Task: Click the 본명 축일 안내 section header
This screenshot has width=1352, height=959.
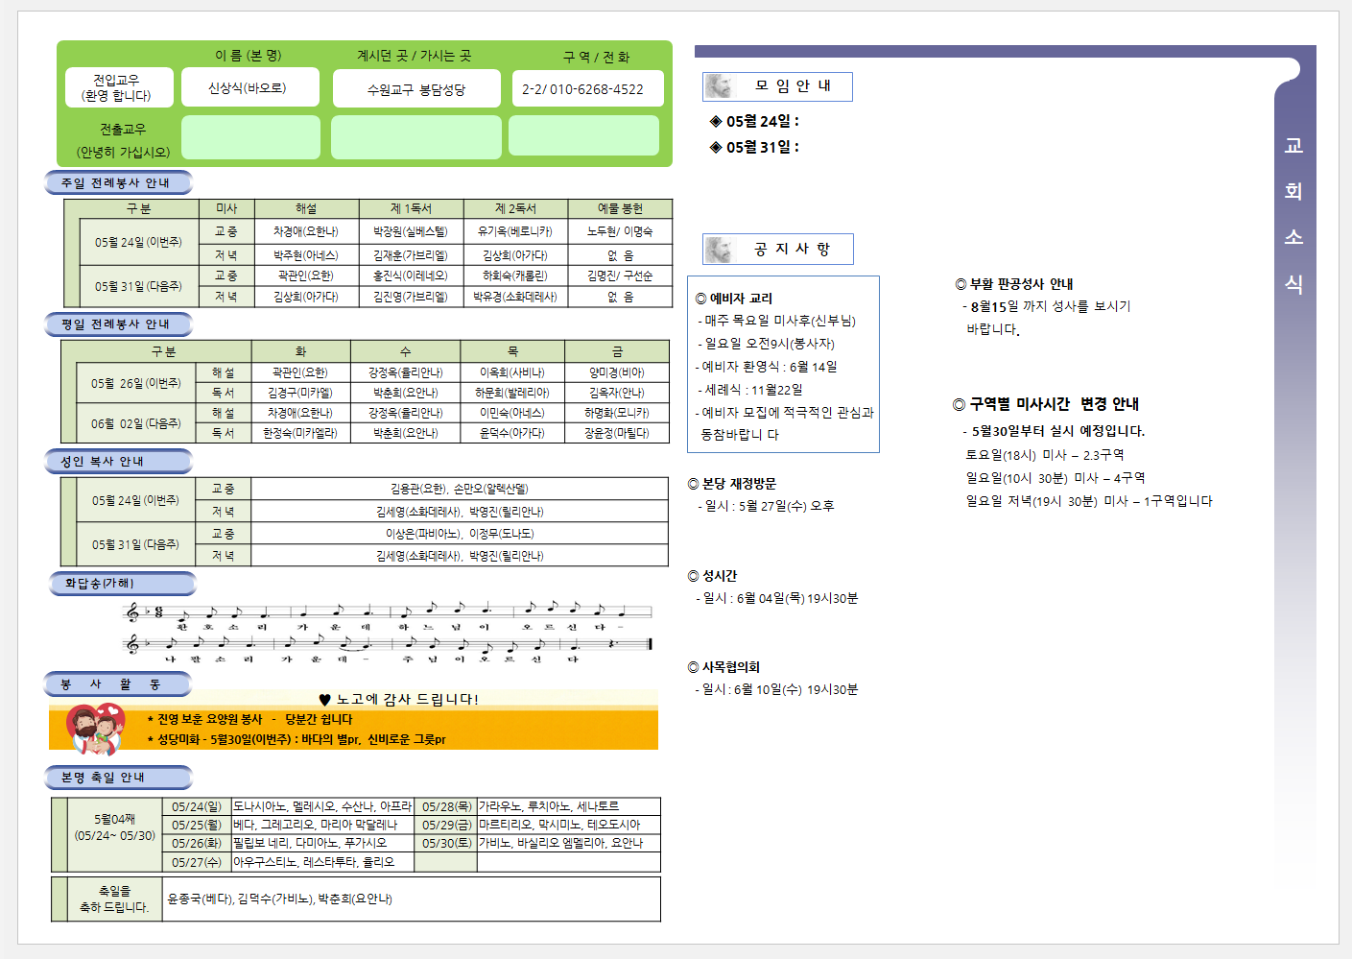Action: point(118,778)
